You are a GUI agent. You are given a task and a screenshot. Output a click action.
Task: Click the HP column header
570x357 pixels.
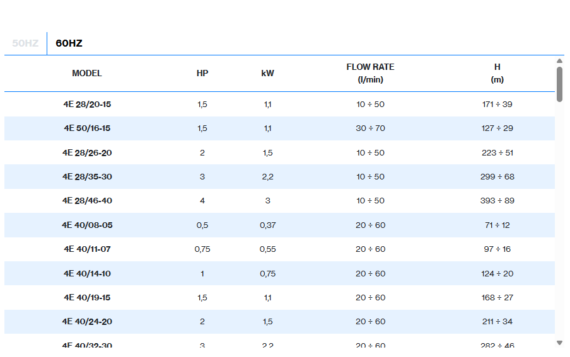point(202,73)
